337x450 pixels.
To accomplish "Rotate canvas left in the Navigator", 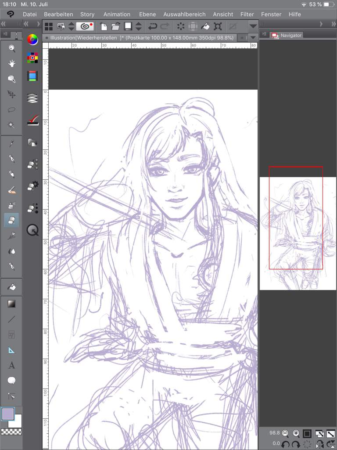I will (285, 444).
